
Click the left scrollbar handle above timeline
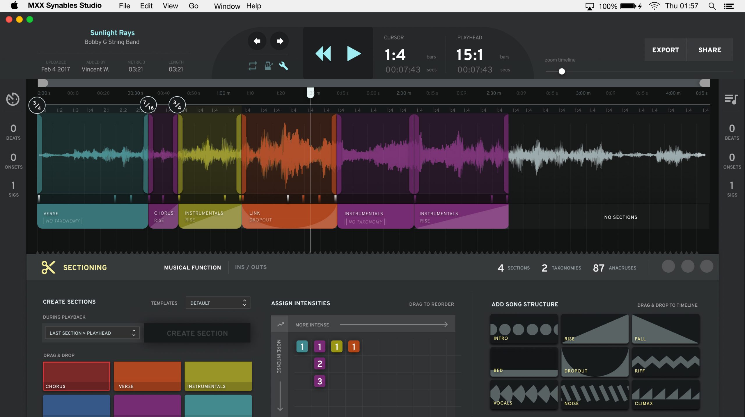point(43,83)
